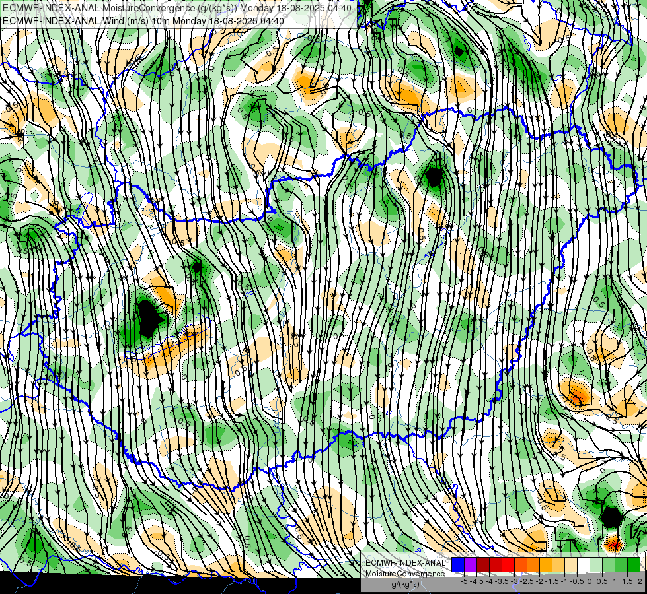
Task: Click the legend unit g/(kg*s)
Action: 406,585
